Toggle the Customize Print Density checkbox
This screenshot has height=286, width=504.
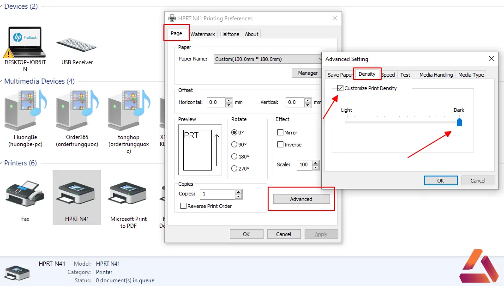click(341, 88)
